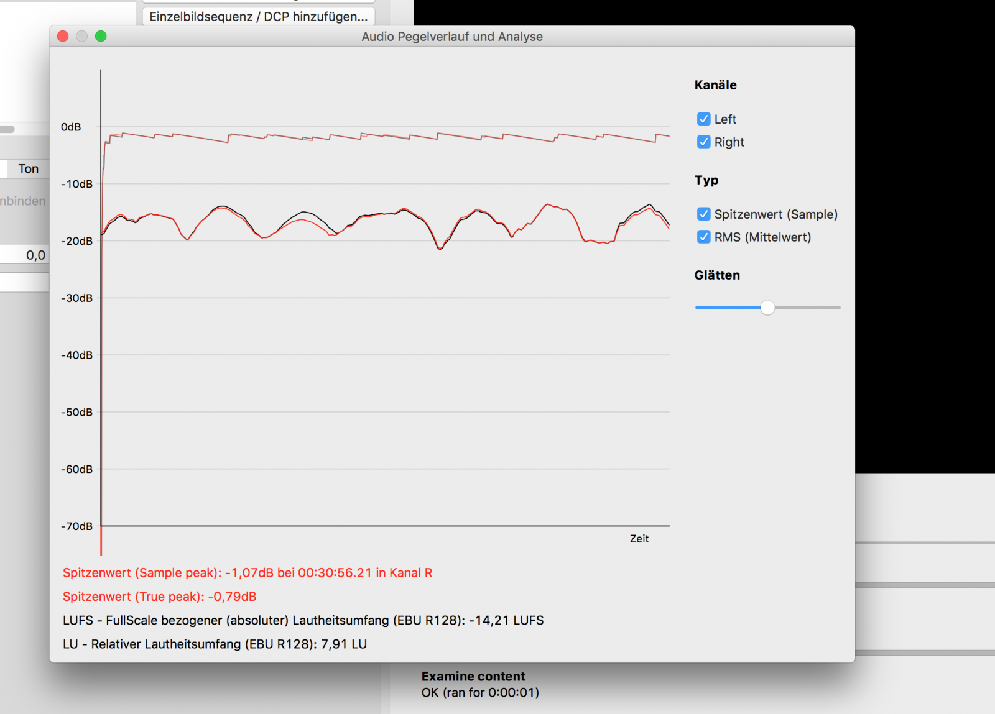Click the 0dB axis label
The height and width of the screenshot is (714, 995).
71,127
